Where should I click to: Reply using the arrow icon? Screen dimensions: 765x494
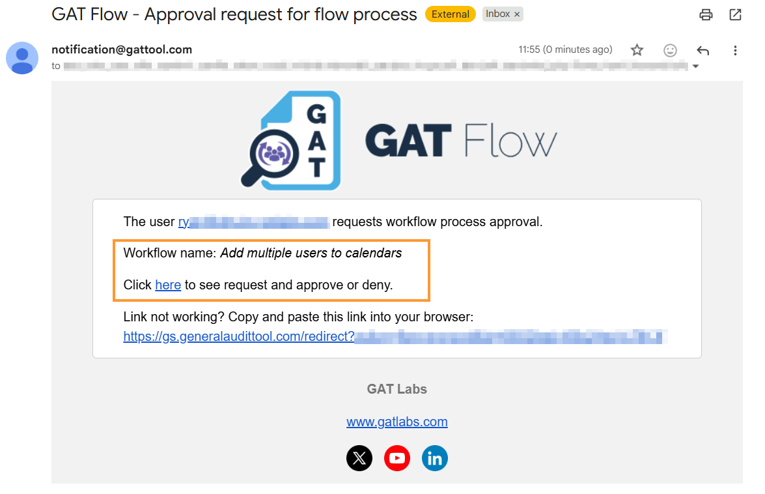pyautogui.click(x=702, y=50)
